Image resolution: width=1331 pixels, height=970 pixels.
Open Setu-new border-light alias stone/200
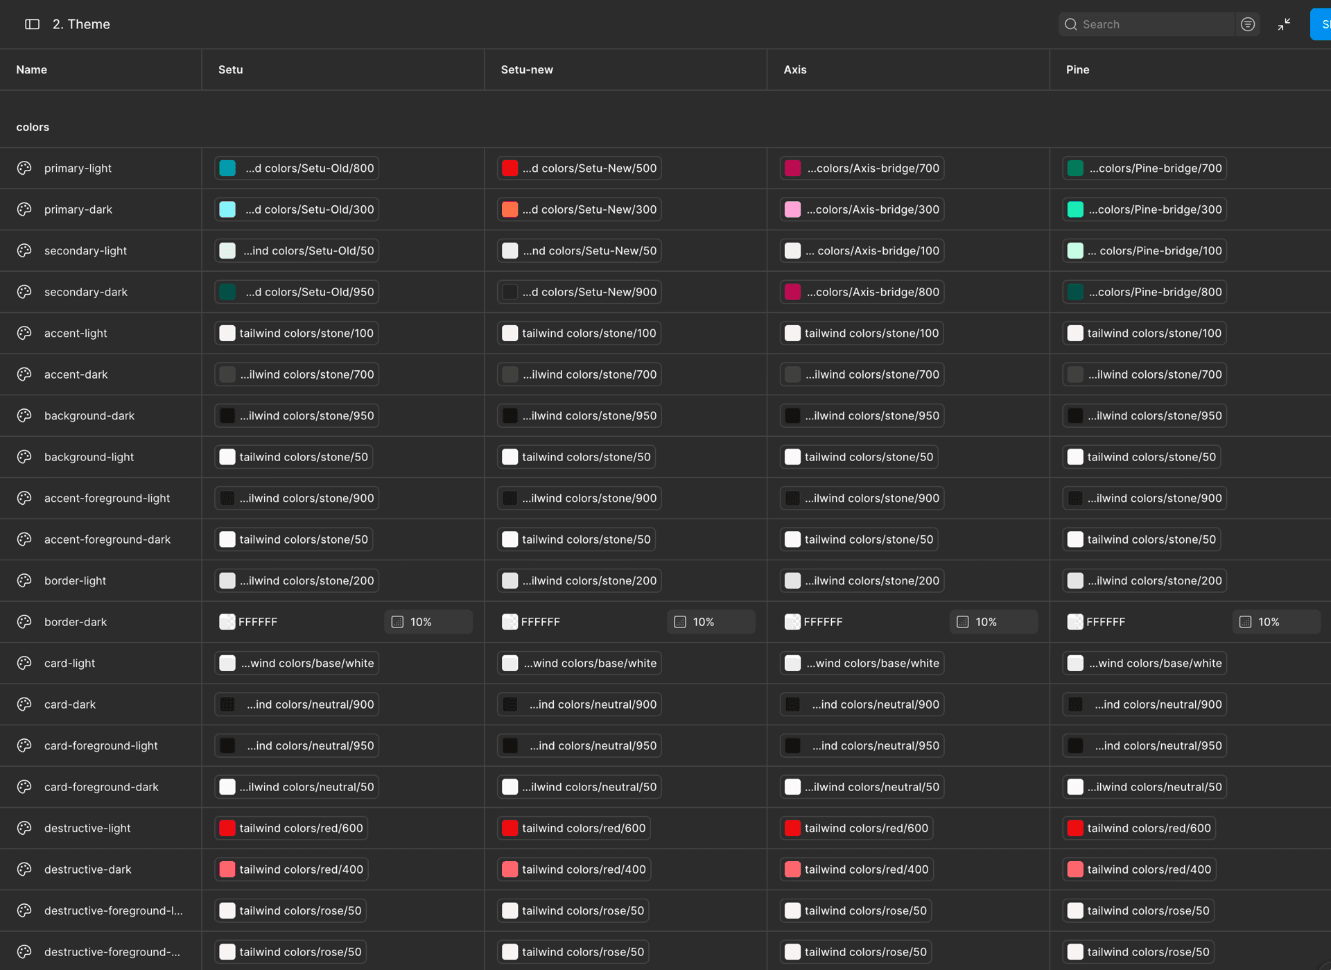579,580
